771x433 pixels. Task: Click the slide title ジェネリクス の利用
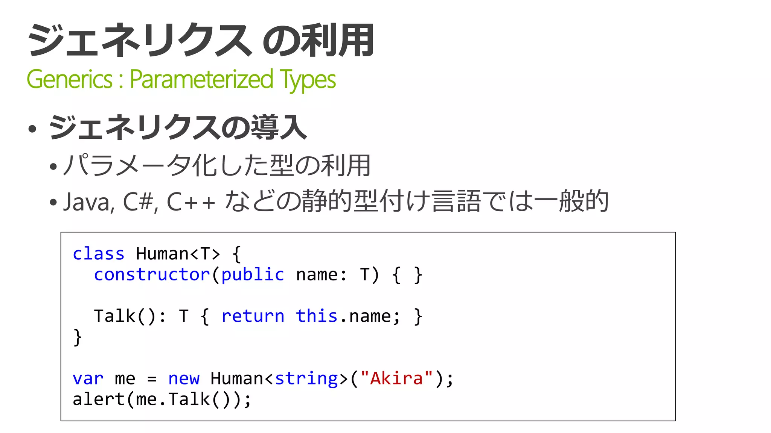click(x=201, y=40)
